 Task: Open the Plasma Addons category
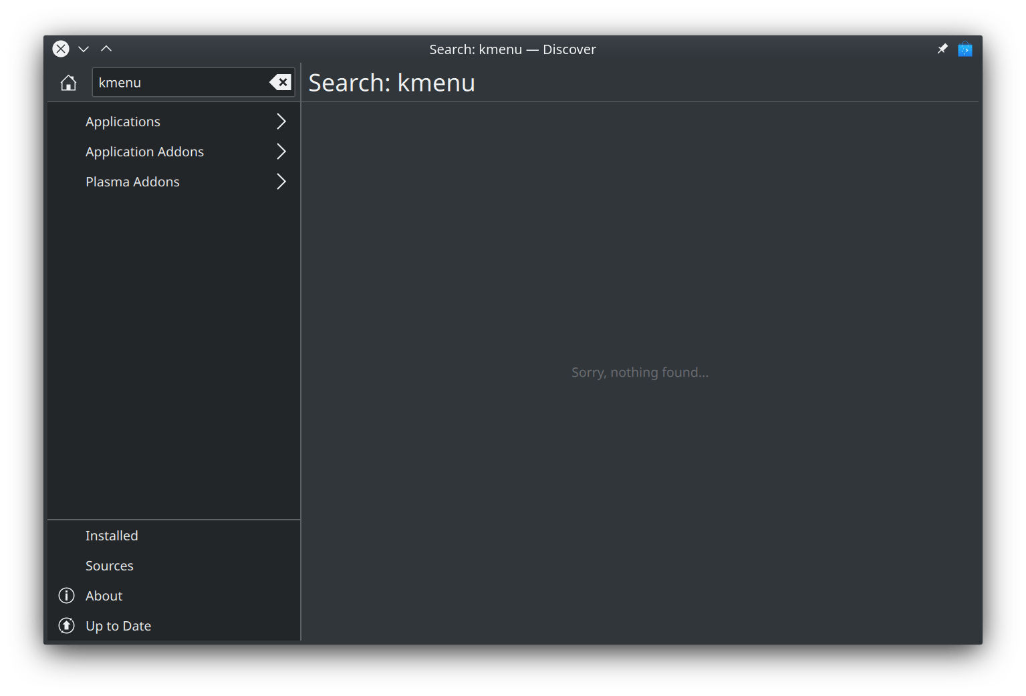(x=174, y=182)
